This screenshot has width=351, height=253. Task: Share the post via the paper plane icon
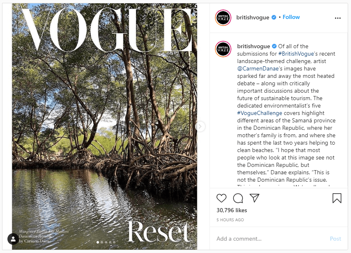click(x=254, y=198)
